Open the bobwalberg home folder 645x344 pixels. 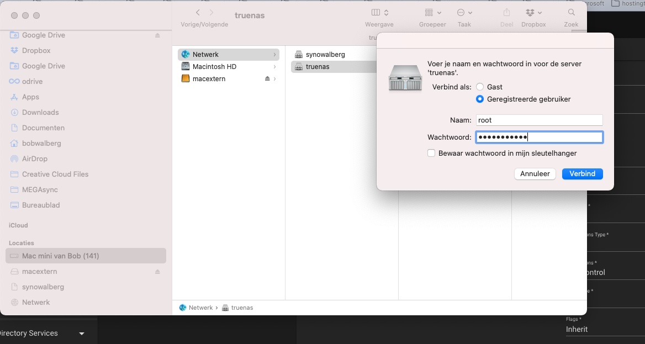41,143
